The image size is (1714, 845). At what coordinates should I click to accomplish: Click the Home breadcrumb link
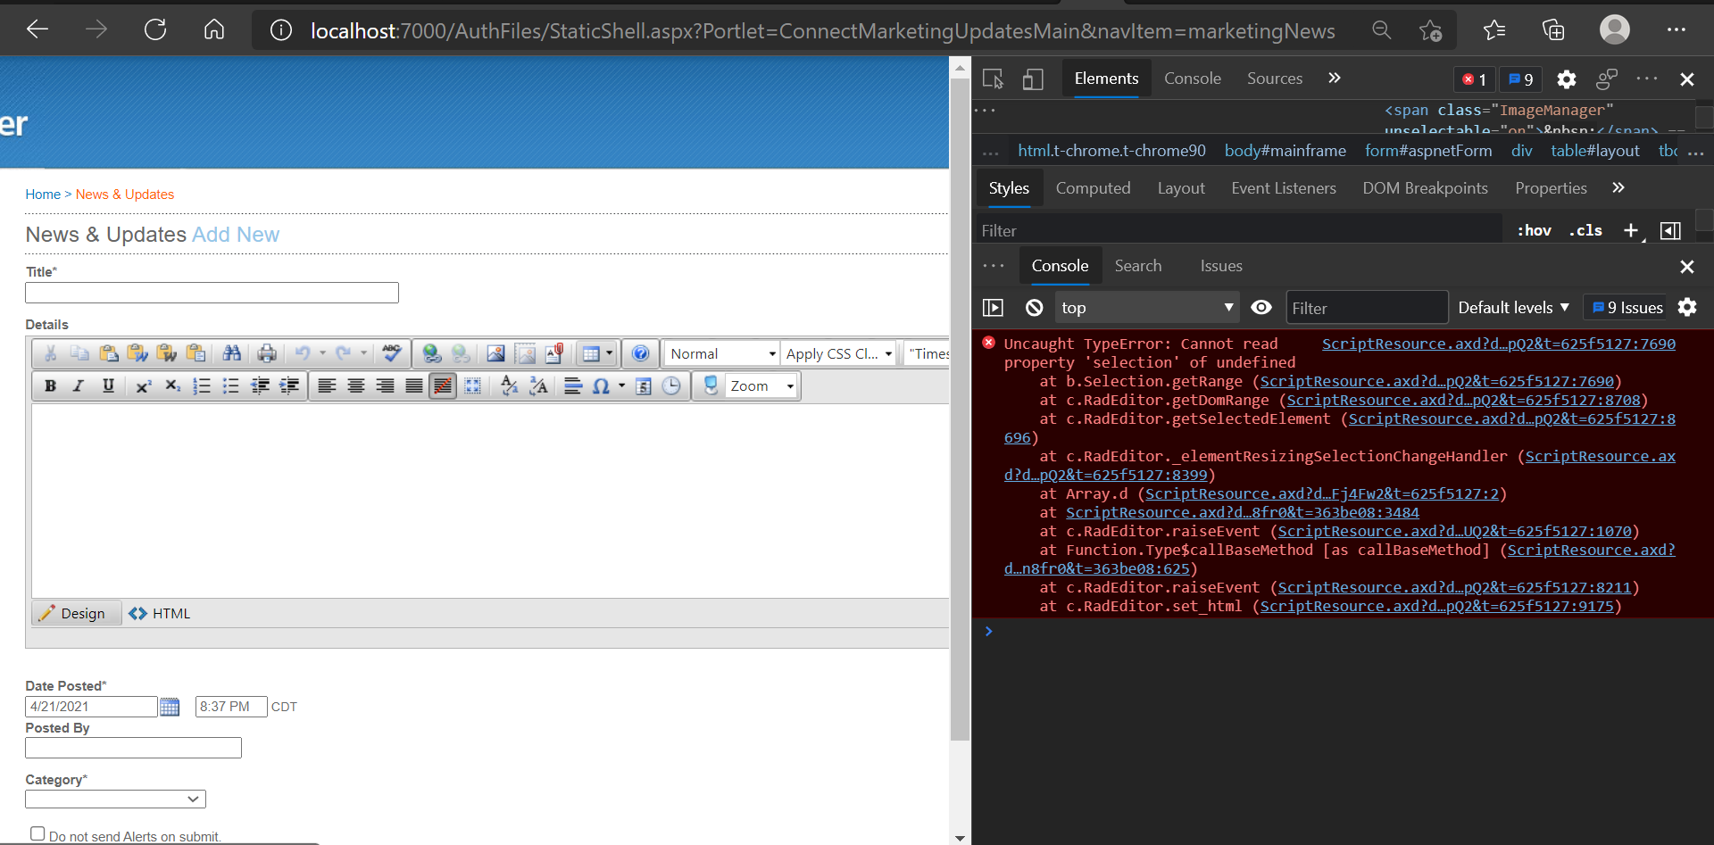43,195
